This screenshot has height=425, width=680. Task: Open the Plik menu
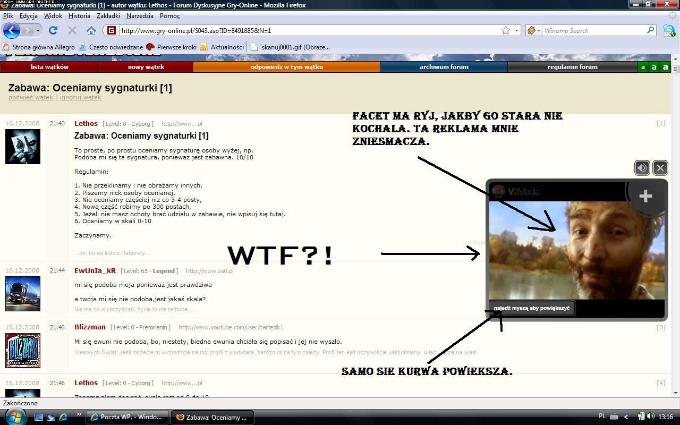pyautogui.click(x=8, y=16)
